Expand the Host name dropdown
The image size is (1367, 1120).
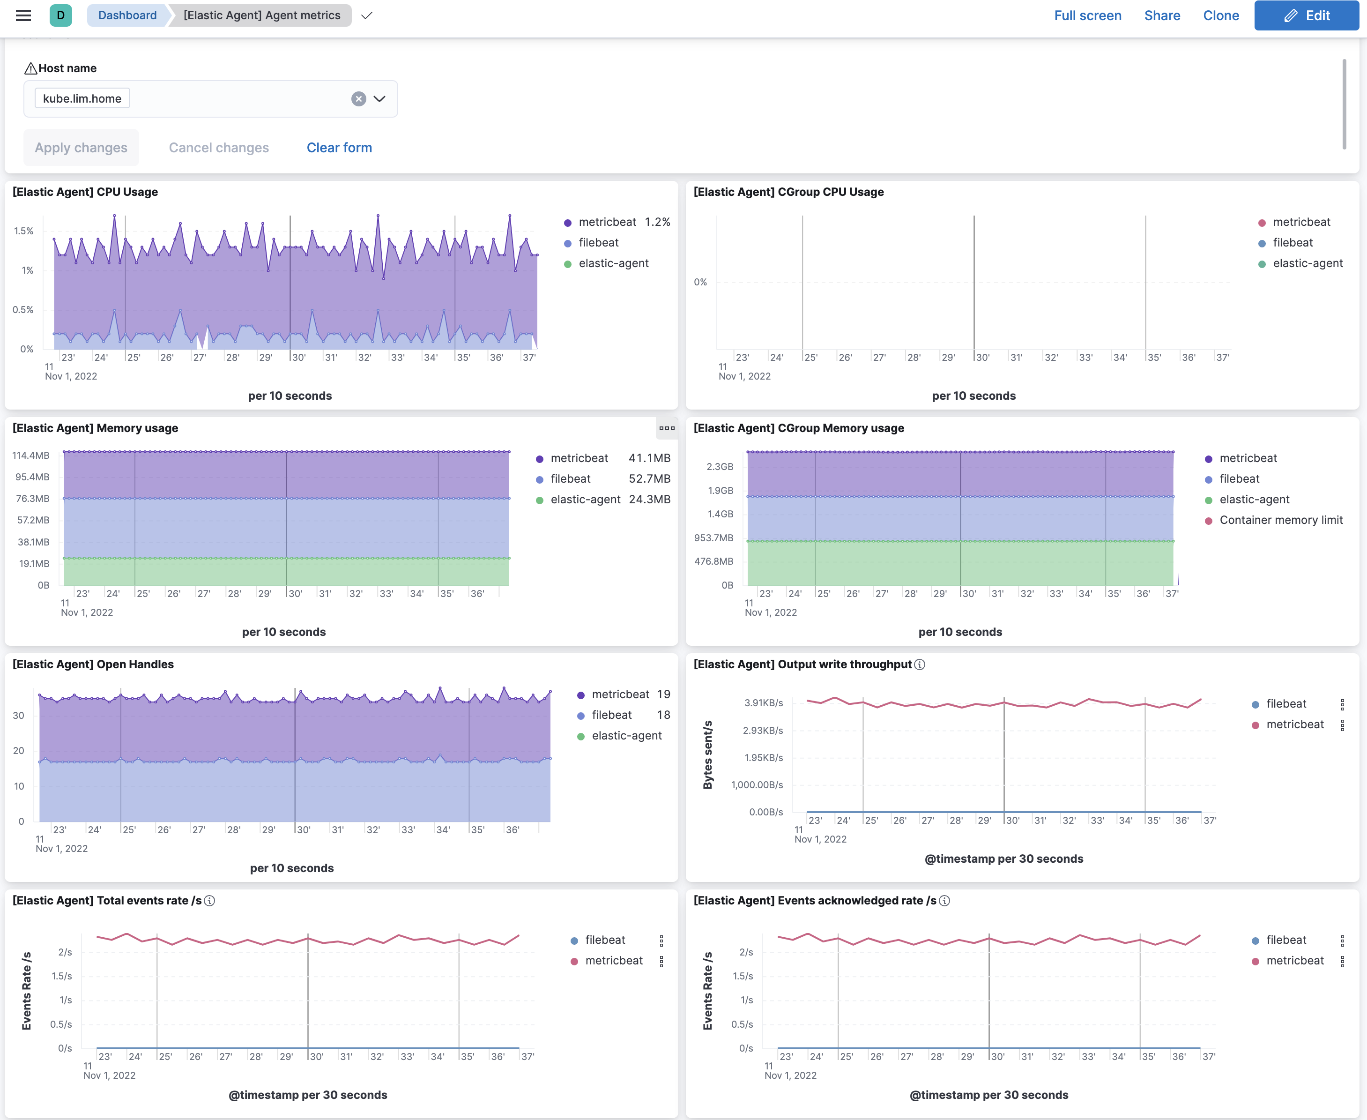click(380, 99)
